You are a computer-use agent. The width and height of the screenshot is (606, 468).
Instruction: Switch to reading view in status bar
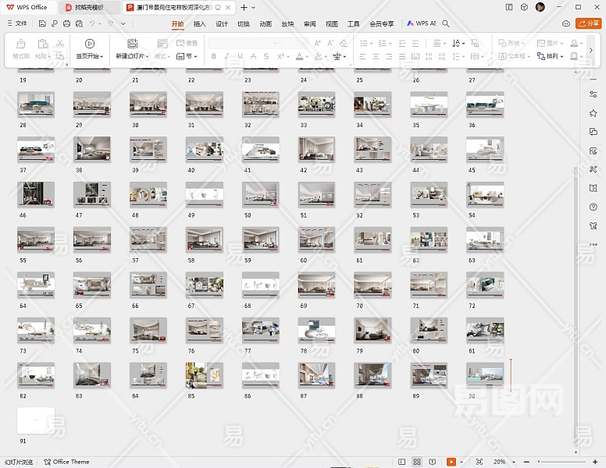tap(433, 462)
